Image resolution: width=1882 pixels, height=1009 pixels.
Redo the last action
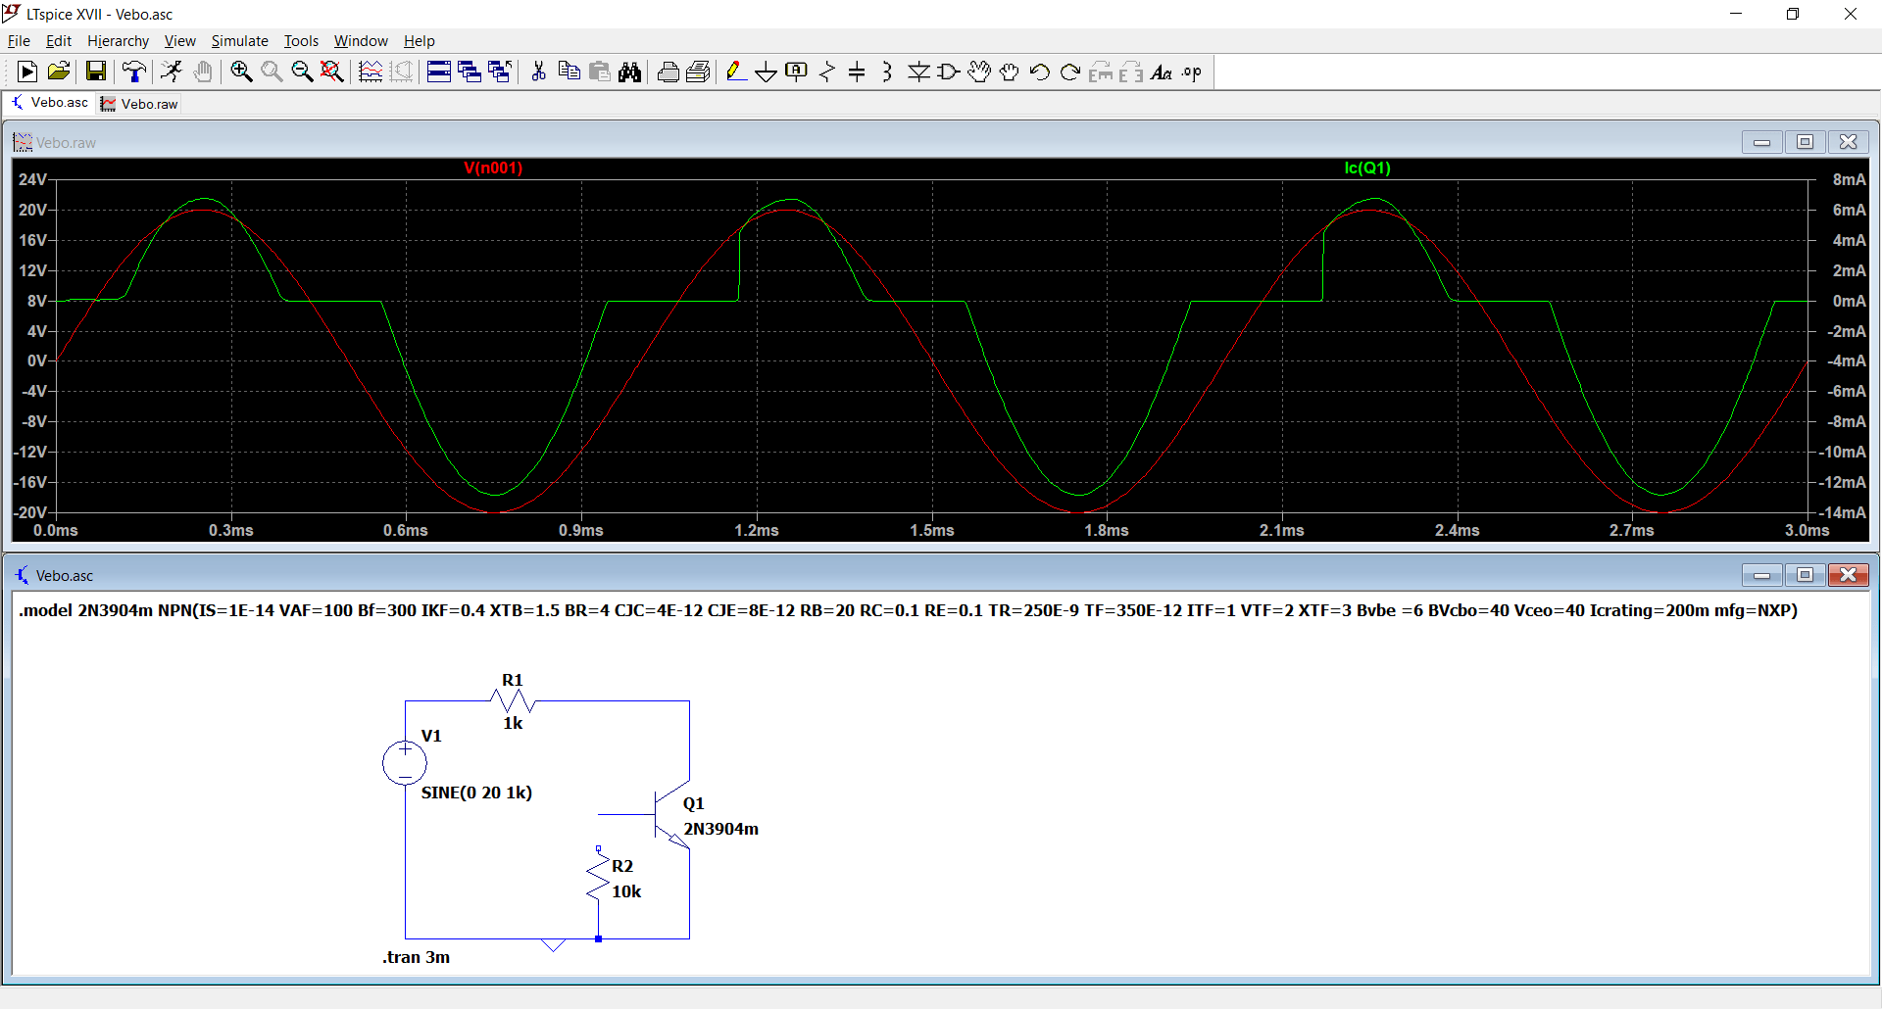pos(1070,72)
